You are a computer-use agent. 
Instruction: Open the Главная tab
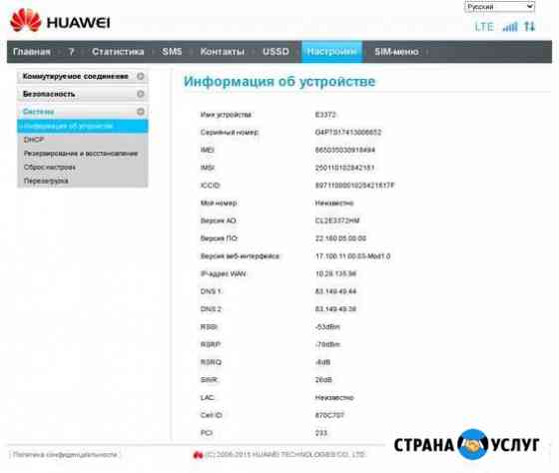coord(32,52)
